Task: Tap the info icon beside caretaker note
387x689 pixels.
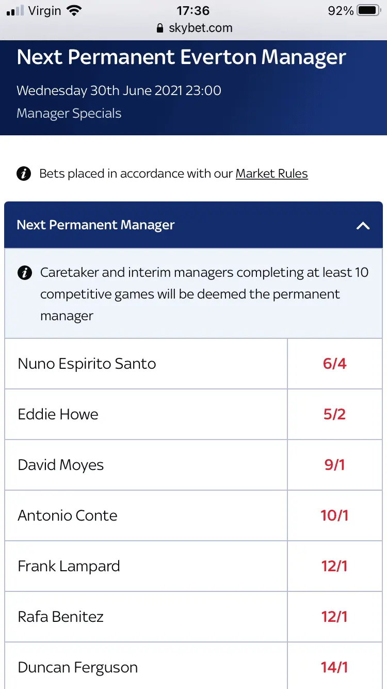Action: [24, 272]
